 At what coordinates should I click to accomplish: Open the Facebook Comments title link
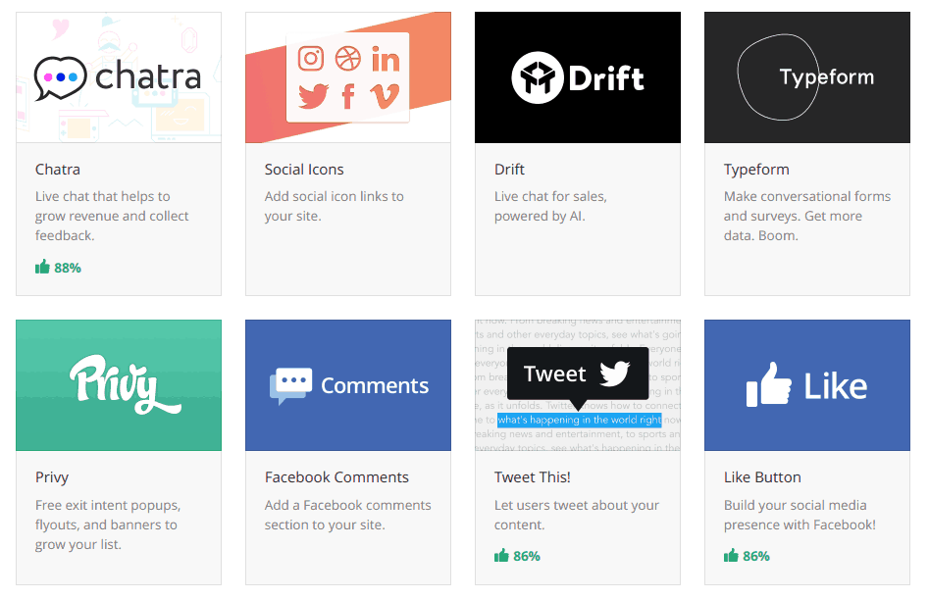tap(336, 477)
